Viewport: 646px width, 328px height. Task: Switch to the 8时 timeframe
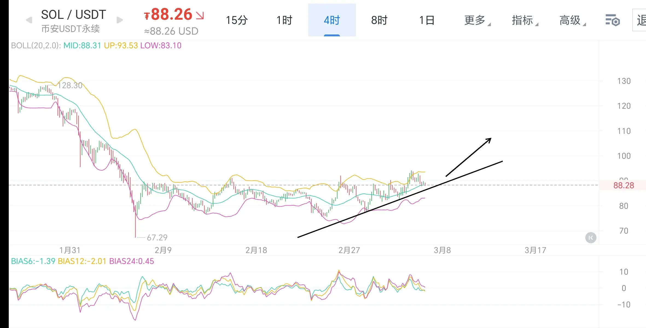(x=379, y=20)
